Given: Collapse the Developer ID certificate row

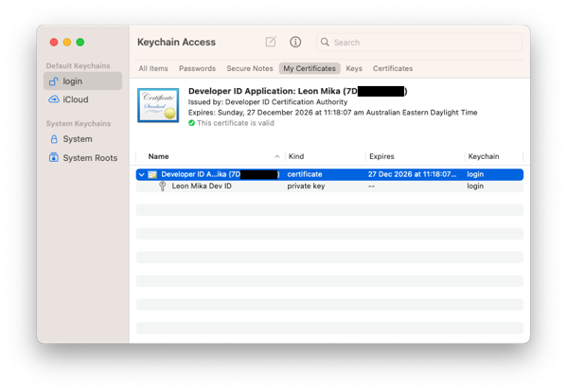Looking at the screenshot, I should [x=142, y=174].
